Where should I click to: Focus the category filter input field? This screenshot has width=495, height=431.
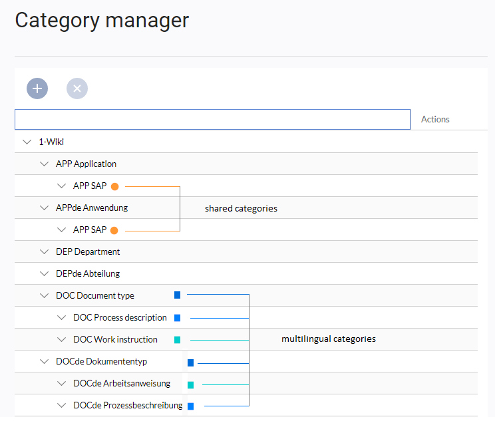[x=212, y=119]
